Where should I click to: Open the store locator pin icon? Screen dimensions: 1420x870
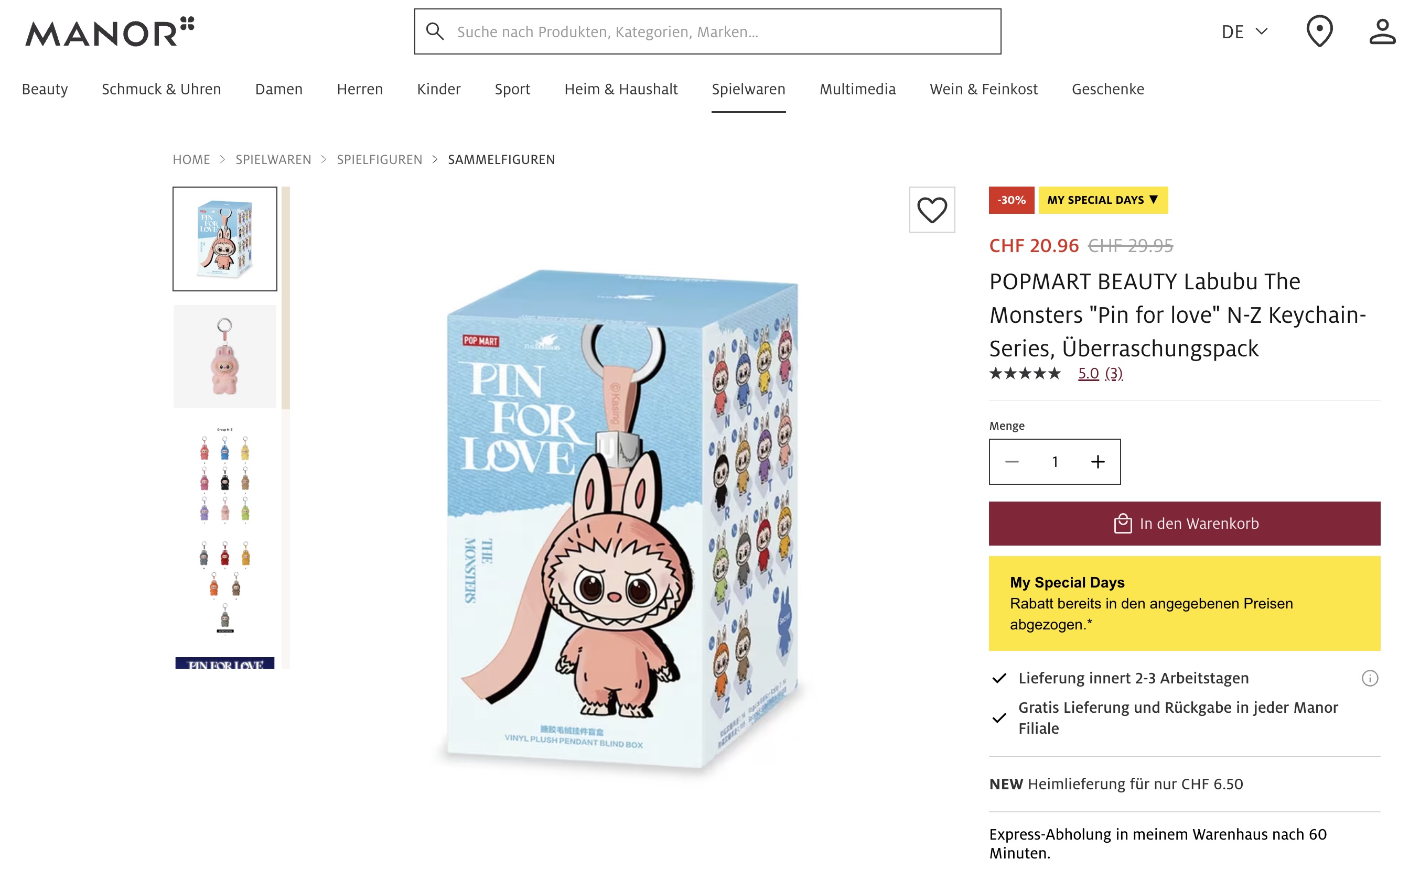point(1319,31)
